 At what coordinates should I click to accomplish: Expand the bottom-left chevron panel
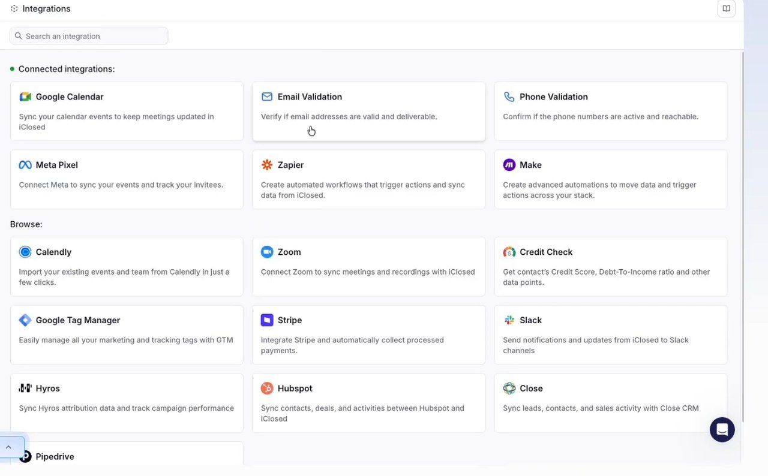tap(9, 447)
